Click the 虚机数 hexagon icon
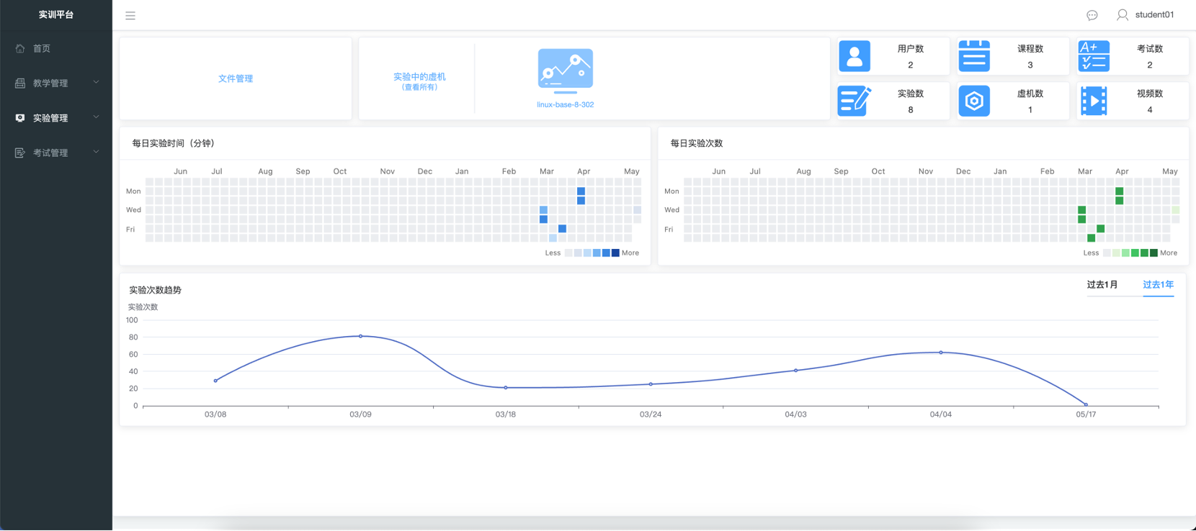The width and height of the screenshot is (1196, 531). point(974,101)
